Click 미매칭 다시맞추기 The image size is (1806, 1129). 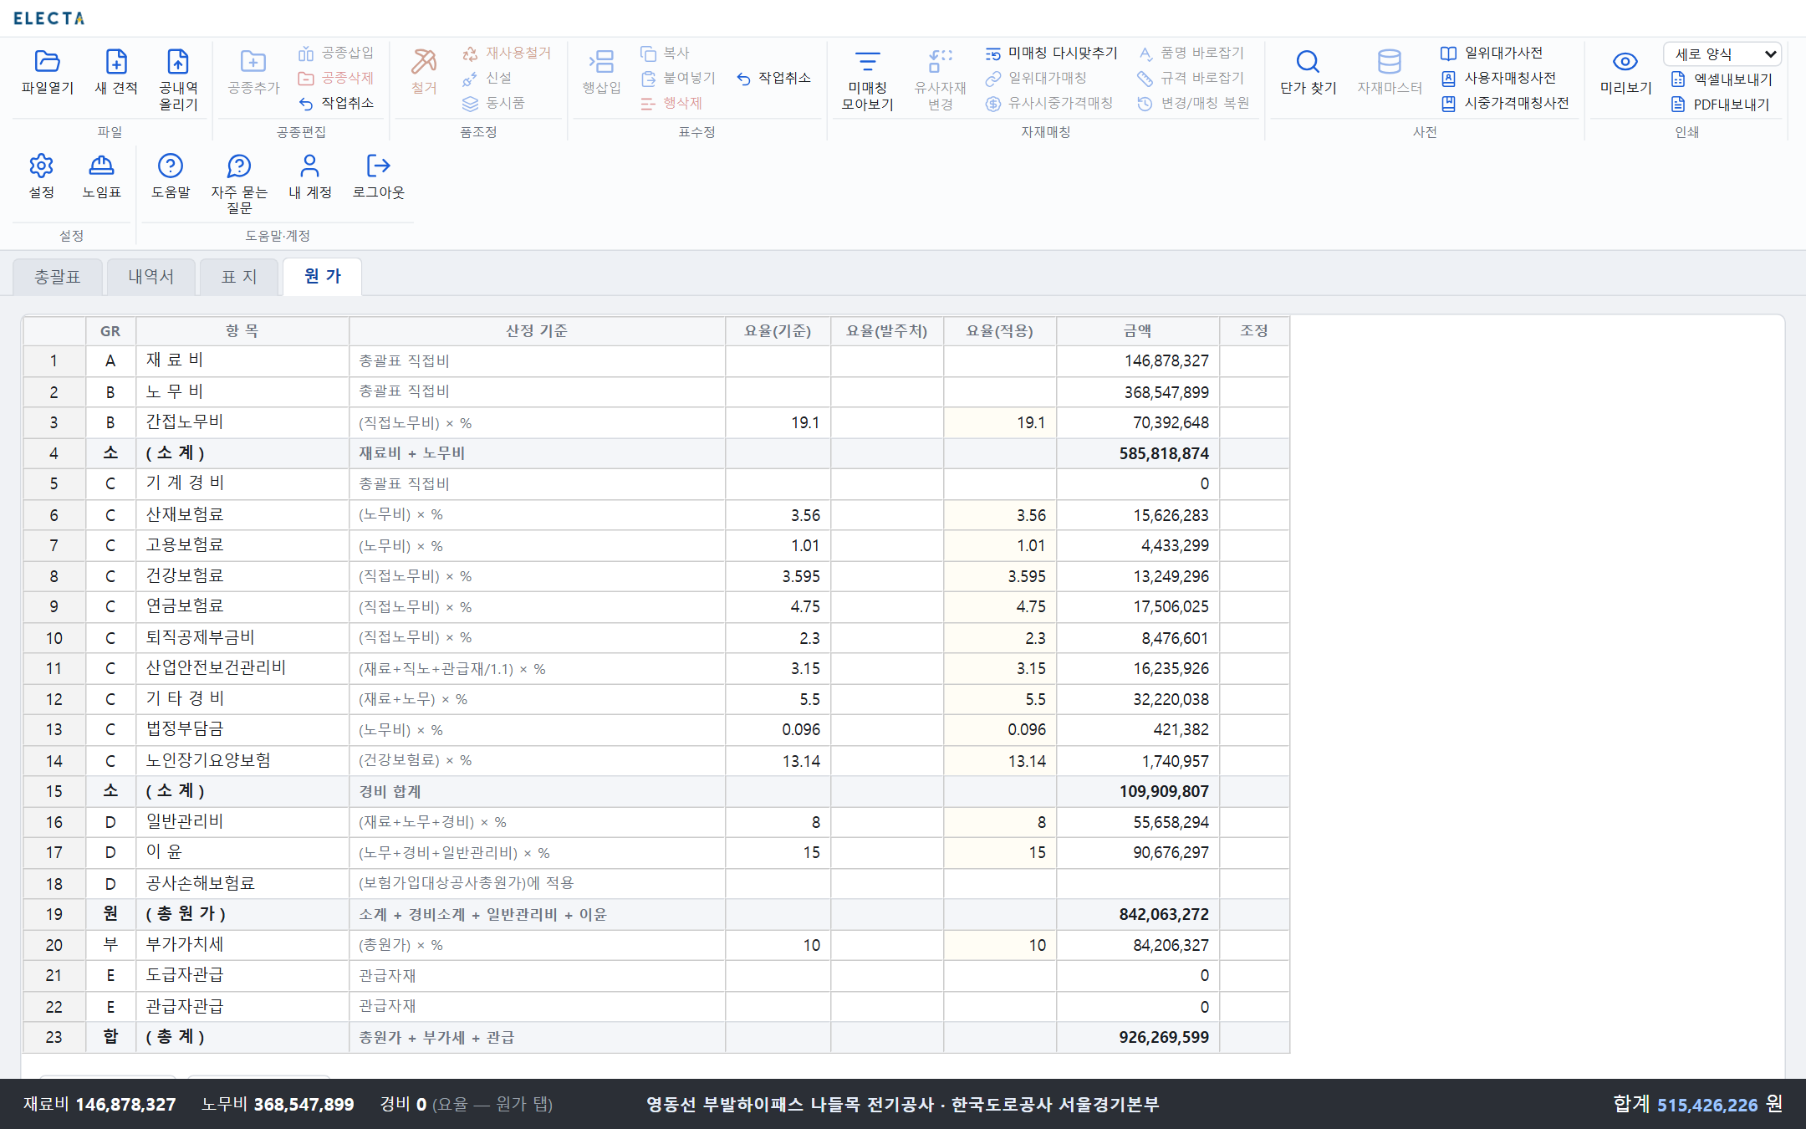(x=1051, y=53)
